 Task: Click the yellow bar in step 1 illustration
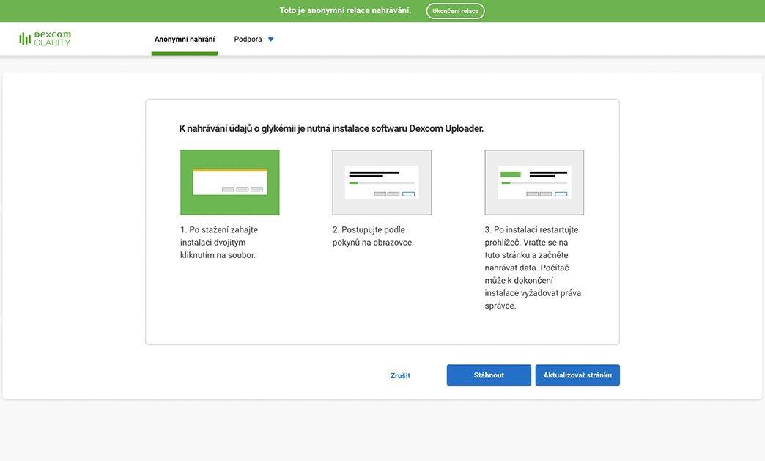230,170
